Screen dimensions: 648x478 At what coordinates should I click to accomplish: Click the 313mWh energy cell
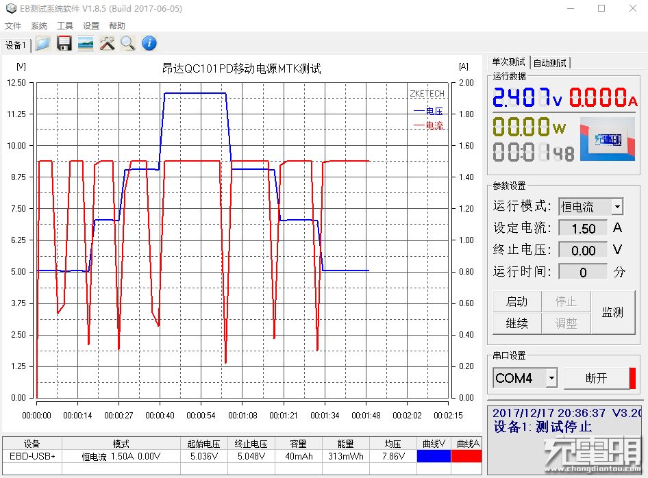tap(345, 457)
